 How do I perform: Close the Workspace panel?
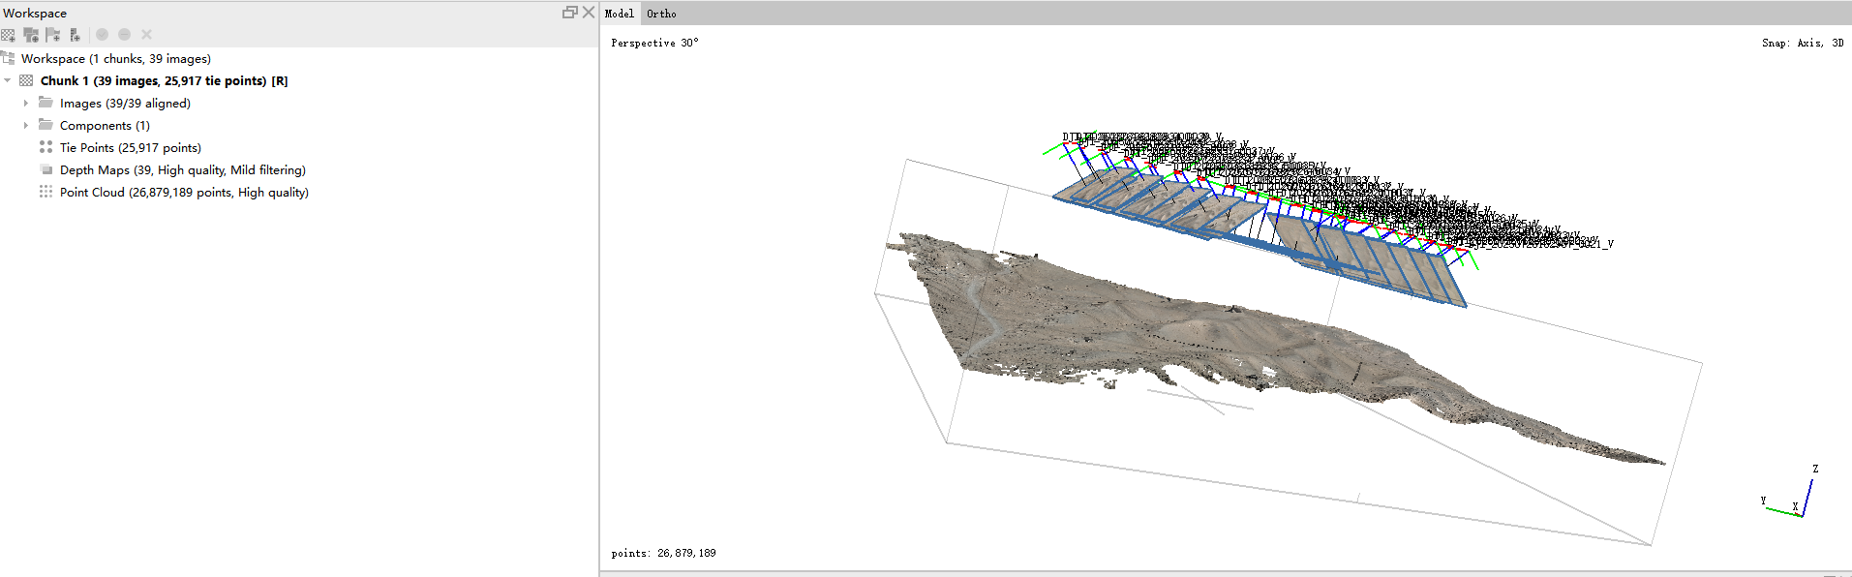[x=588, y=13]
